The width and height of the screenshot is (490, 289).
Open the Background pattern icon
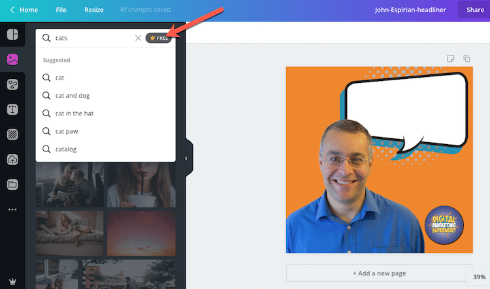pyautogui.click(x=12, y=134)
